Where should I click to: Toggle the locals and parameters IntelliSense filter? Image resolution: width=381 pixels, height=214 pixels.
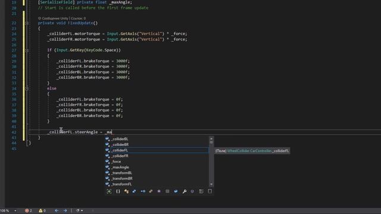pyautogui.click(x=109, y=191)
